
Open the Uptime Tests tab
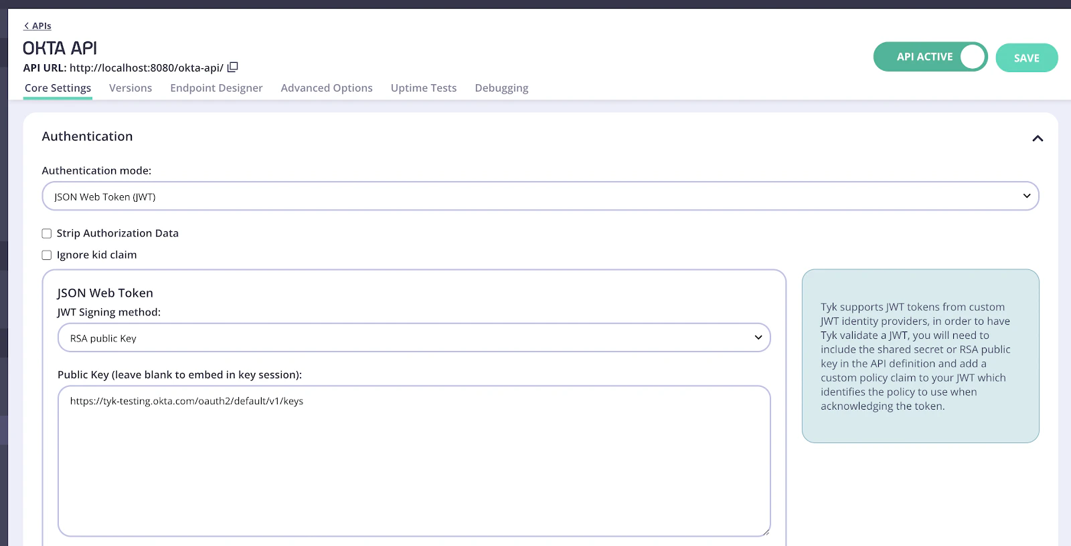click(x=424, y=88)
